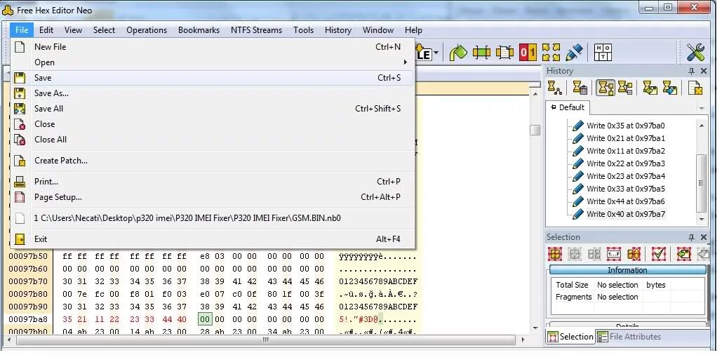This screenshot has height=362, width=722.
Task: Choose Save All menu entry
Action: (x=213, y=109)
